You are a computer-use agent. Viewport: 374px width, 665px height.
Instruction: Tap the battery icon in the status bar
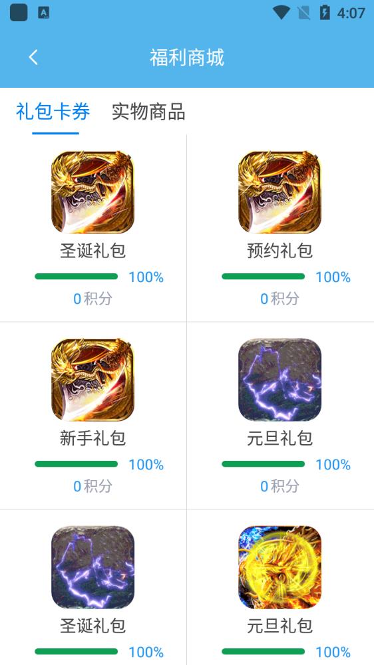click(324, 13)
